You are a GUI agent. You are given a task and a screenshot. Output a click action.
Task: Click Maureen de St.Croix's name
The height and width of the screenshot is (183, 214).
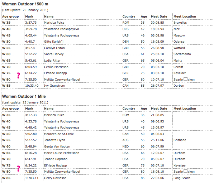click(x=59, y=134)
